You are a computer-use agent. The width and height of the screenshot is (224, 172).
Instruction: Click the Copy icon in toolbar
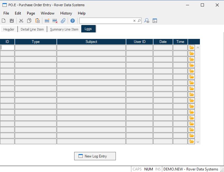29,21
